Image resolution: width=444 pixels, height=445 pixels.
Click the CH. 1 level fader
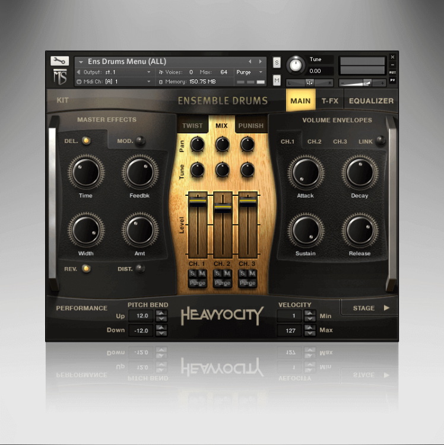198,202
